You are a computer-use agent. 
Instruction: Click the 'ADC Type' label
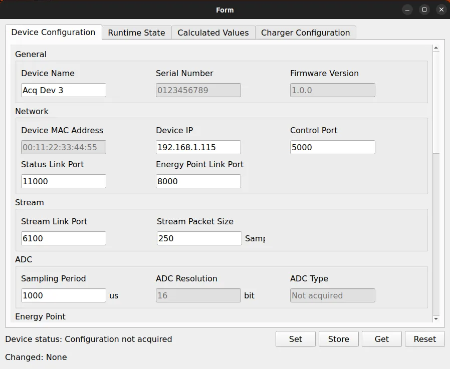pyautogui.click(x=309, y=278)
